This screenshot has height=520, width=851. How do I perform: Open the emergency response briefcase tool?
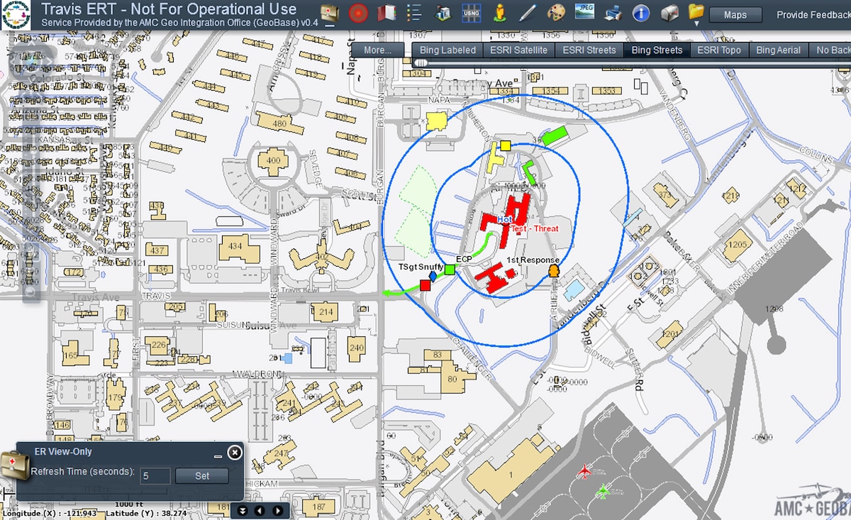[x=330, y=13]
